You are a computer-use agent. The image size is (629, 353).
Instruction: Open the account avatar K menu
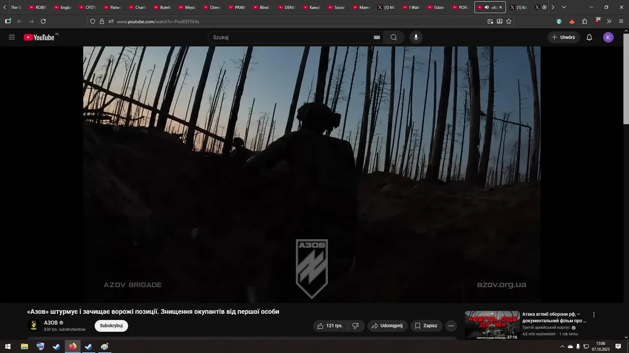(x=608, y=37)
